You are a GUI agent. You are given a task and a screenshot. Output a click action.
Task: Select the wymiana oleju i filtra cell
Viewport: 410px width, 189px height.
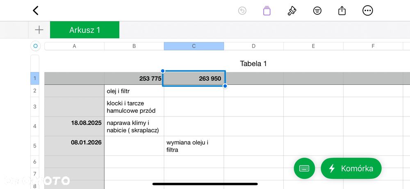(194, 146)
